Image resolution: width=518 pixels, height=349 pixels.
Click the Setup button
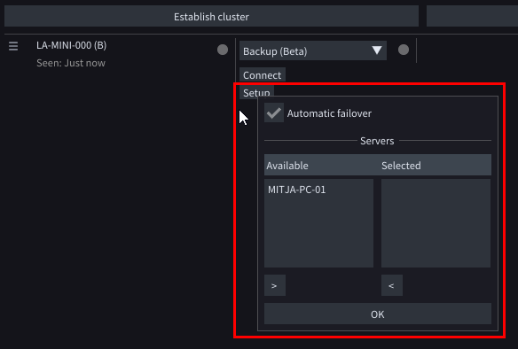pos(256,92)
